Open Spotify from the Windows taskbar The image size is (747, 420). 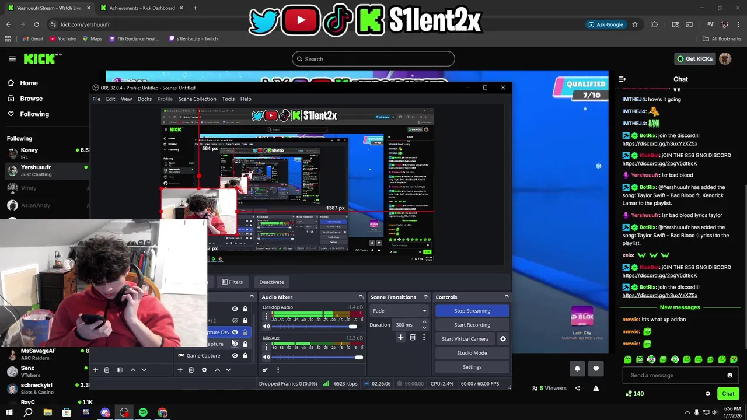pyautogui.click(x=143, y=412)
